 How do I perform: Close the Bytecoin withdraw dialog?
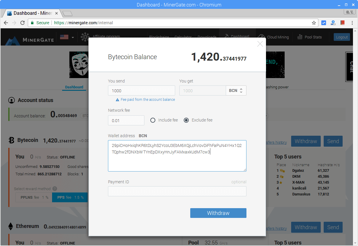[x=260, y=44]
